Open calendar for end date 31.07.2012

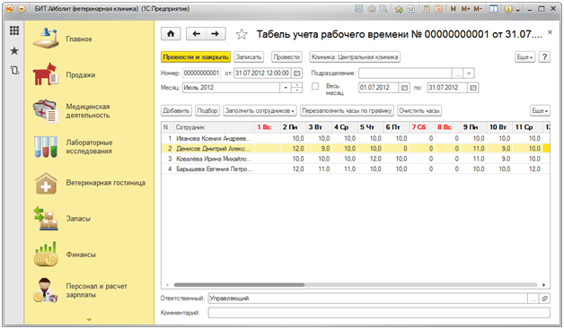(x=473, y=88)
